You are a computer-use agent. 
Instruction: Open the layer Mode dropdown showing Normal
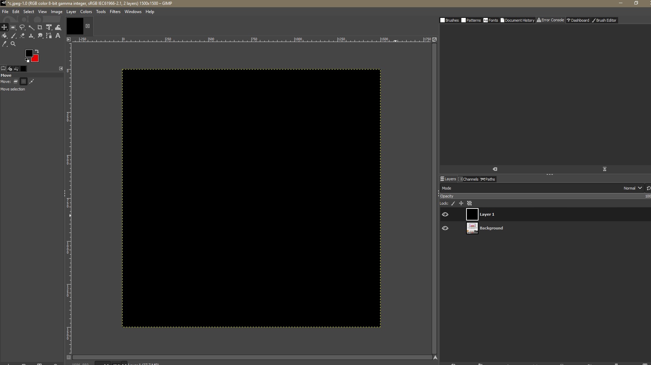point(632,188)
